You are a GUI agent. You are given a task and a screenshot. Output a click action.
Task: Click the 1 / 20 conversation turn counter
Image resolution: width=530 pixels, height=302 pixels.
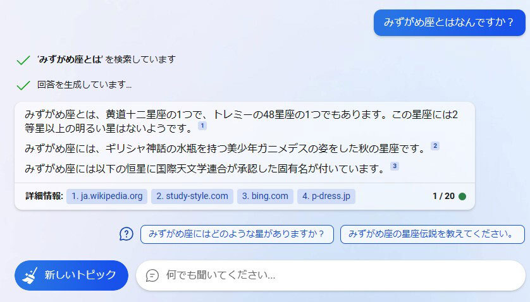pyautogui.click(x=443, y=196)
